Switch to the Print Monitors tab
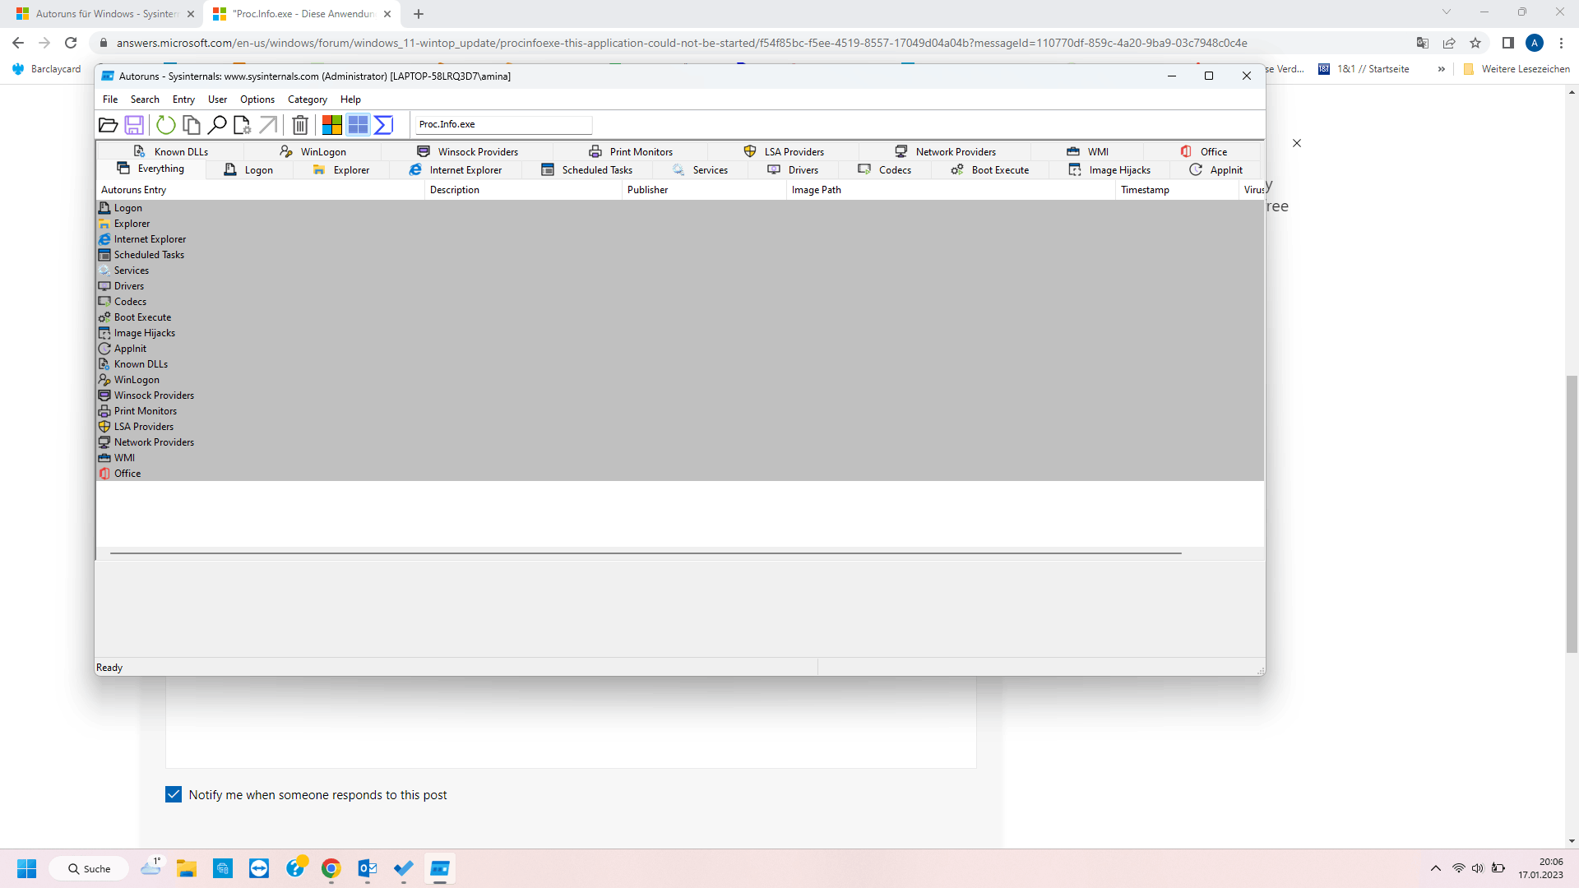Image resolution: width=1579 pixels, height=888 pixels. point(631,152)
